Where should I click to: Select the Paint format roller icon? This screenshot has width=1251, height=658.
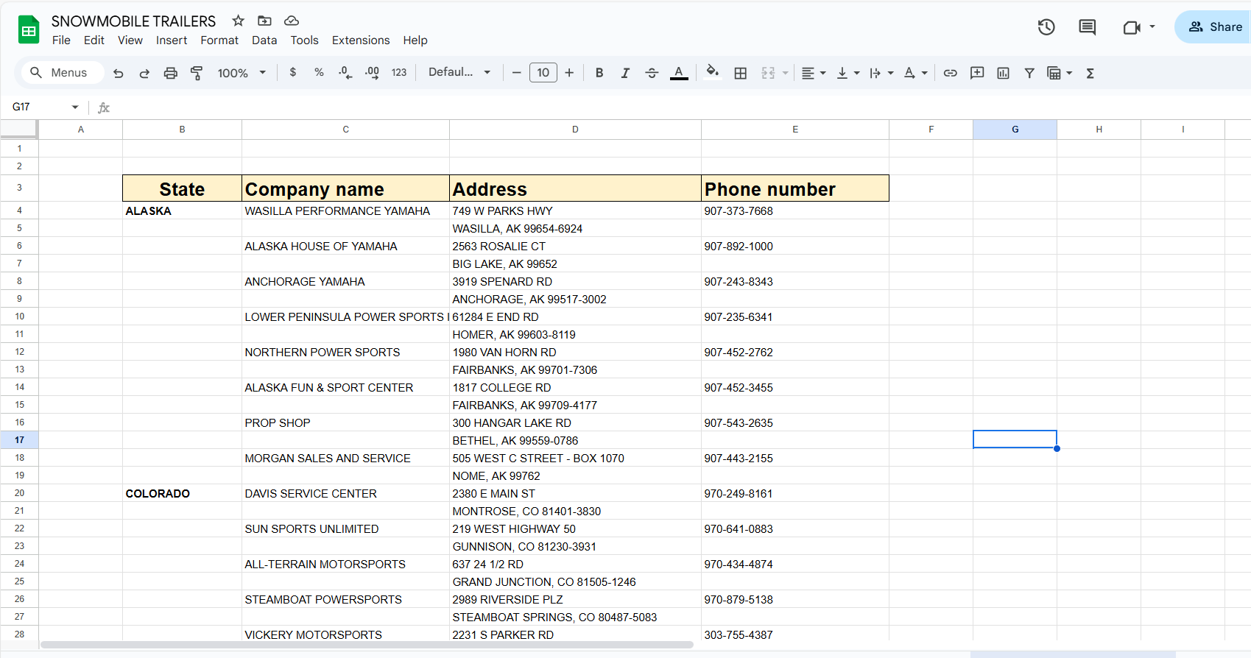click(x=197, y=73)
